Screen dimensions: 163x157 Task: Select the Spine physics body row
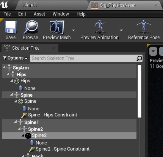point(69,101)
